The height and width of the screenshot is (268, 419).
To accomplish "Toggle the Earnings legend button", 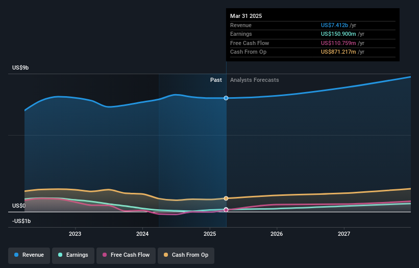I will [73, 255].
